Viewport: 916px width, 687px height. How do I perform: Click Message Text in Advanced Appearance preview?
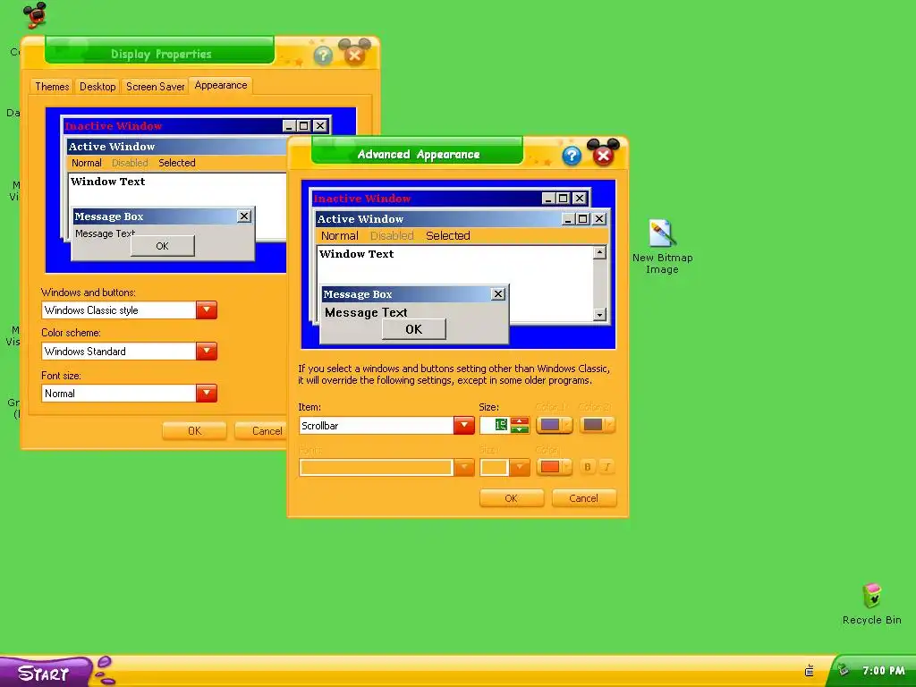(366, 312)
